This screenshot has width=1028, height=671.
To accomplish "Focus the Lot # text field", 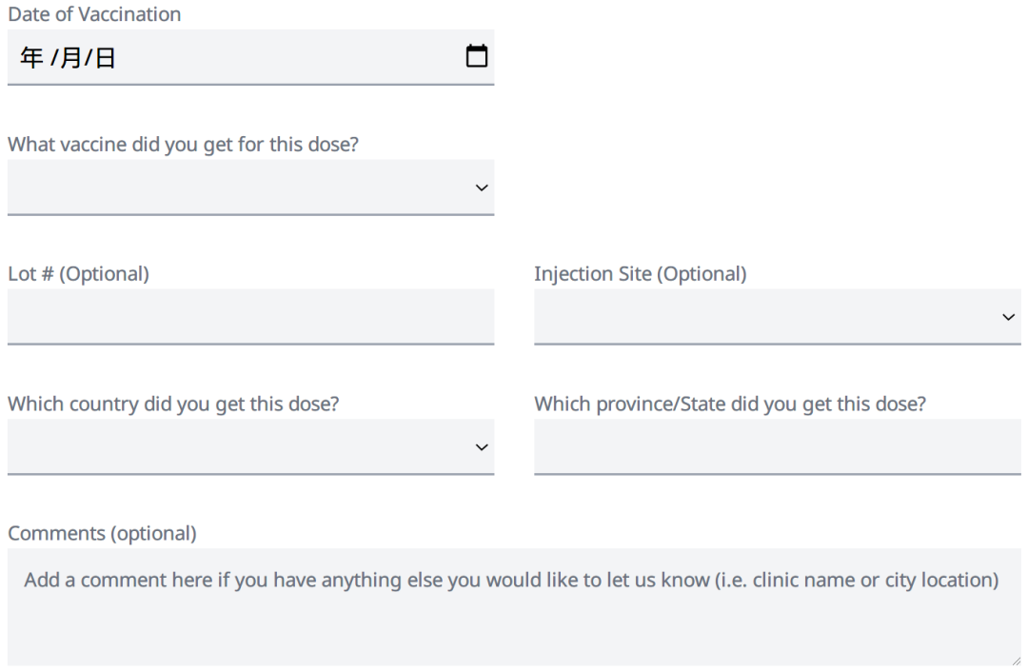I will pyautogui.click(x=250, y=317).
